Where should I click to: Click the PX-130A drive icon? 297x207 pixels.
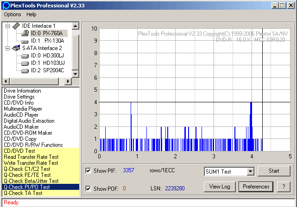tap(25, 41)
